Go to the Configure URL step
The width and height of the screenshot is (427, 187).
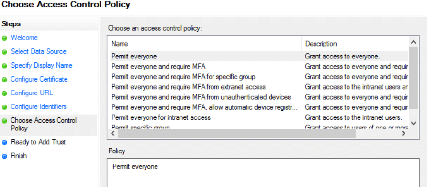click(32, 93)
